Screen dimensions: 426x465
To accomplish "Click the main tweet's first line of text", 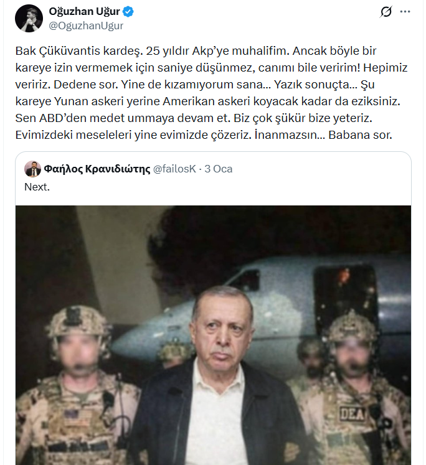I will click(196, 51).
